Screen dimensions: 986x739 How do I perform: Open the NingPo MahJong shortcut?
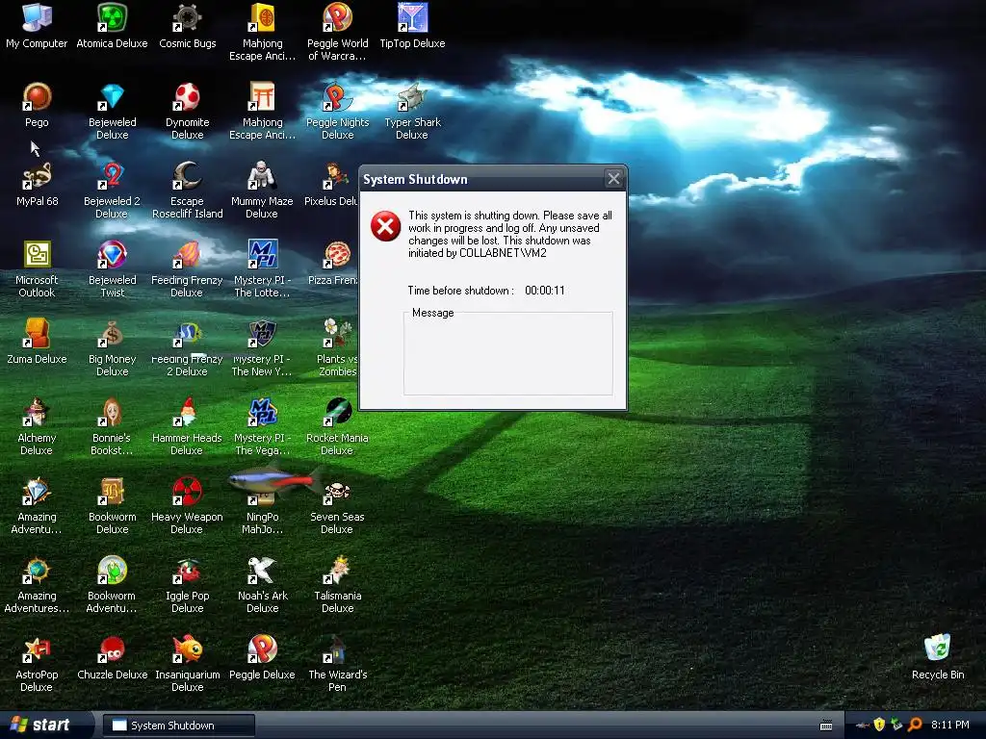pos(262,506)
